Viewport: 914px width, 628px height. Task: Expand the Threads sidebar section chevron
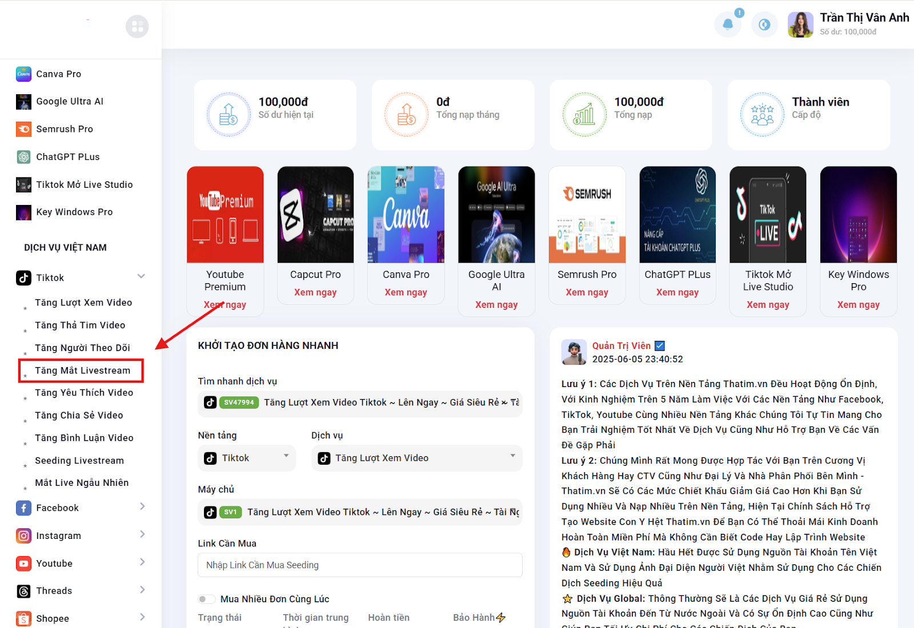pyautogui.click(x=142, y=590)
